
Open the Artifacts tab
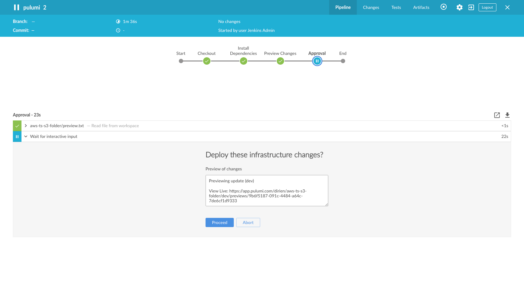pos(421,7)
